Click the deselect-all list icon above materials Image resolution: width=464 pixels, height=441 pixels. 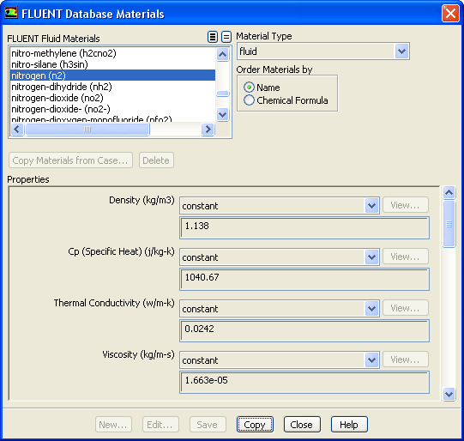click(x=226, y=37)
